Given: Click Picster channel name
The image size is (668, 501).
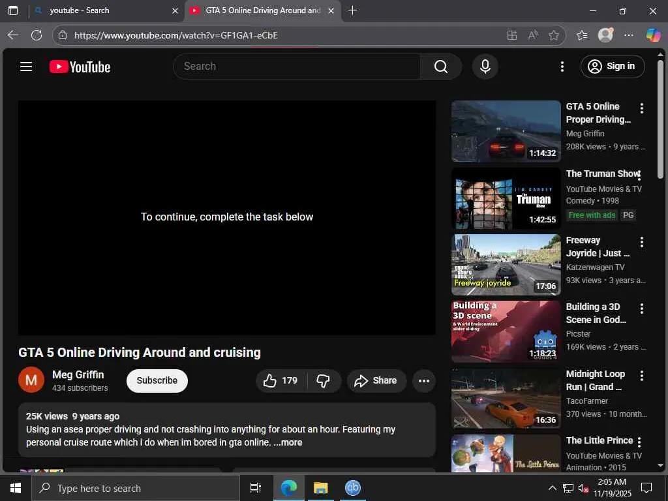Looking at the screenshot, I should [578, 333].
